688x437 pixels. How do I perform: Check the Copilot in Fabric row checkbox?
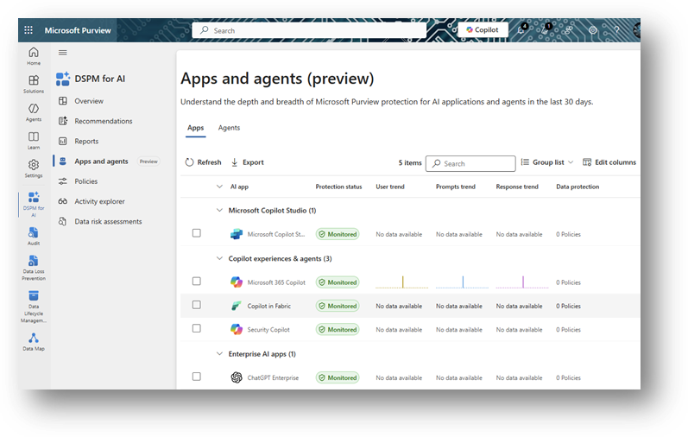click(197, 305)
